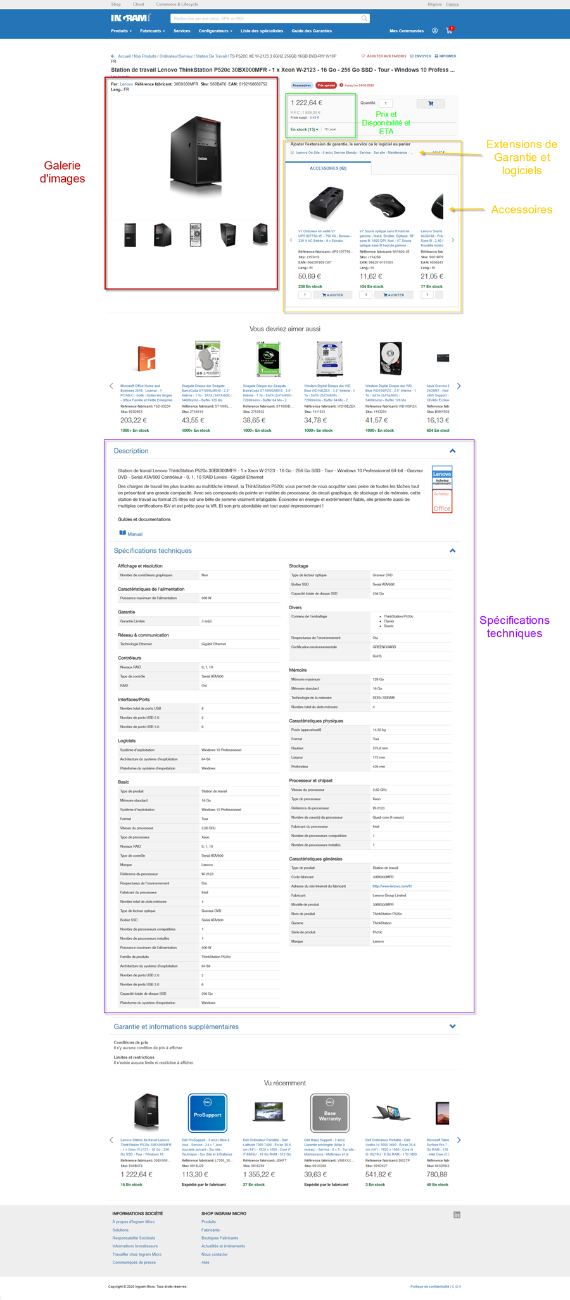This screenshot has height=1300, width=570.
Task: Open À propos d'Ingram Micro footer link
Action: [134, 1221]
